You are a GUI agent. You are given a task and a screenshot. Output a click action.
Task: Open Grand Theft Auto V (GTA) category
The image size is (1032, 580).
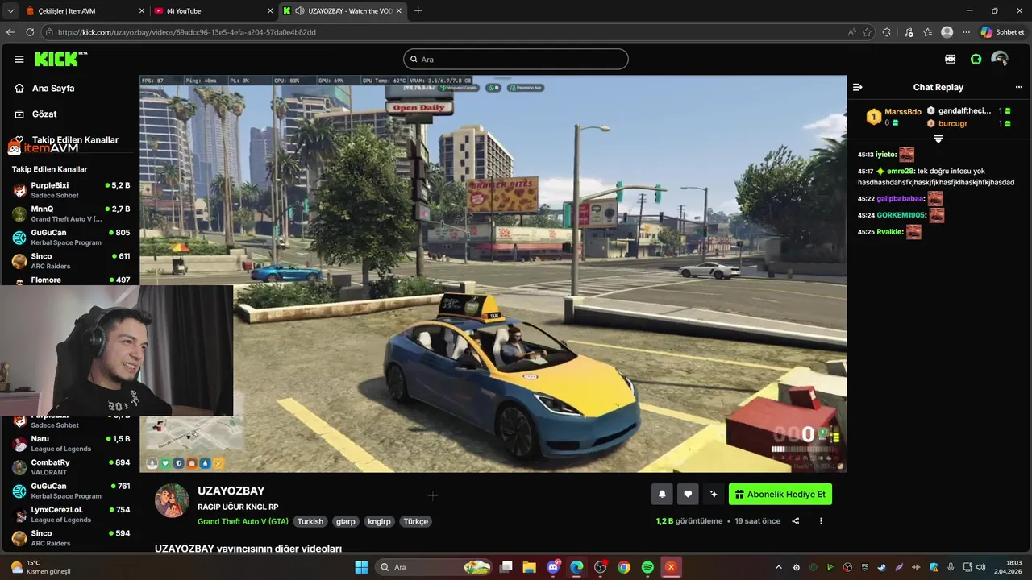pos(243,521)
